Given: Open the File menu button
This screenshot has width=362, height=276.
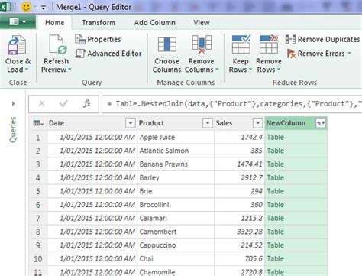Looking at the screenshot, I should coord(18,22).
